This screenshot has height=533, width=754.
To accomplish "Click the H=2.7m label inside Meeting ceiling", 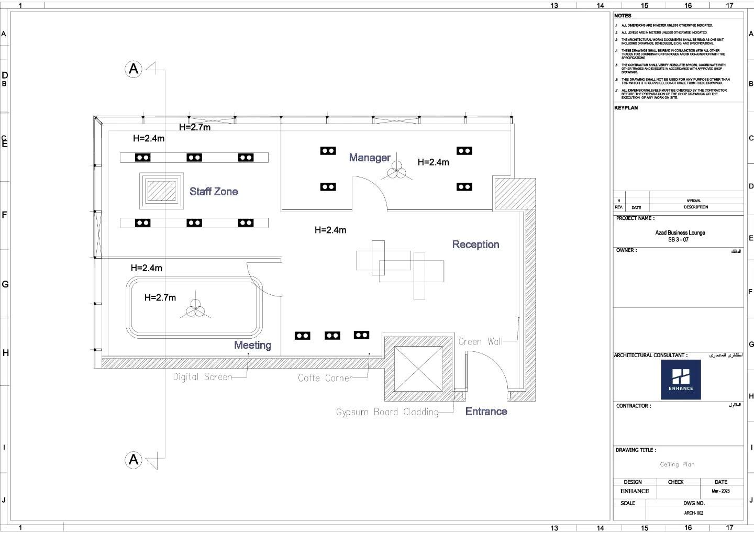I will click(160, 297).
